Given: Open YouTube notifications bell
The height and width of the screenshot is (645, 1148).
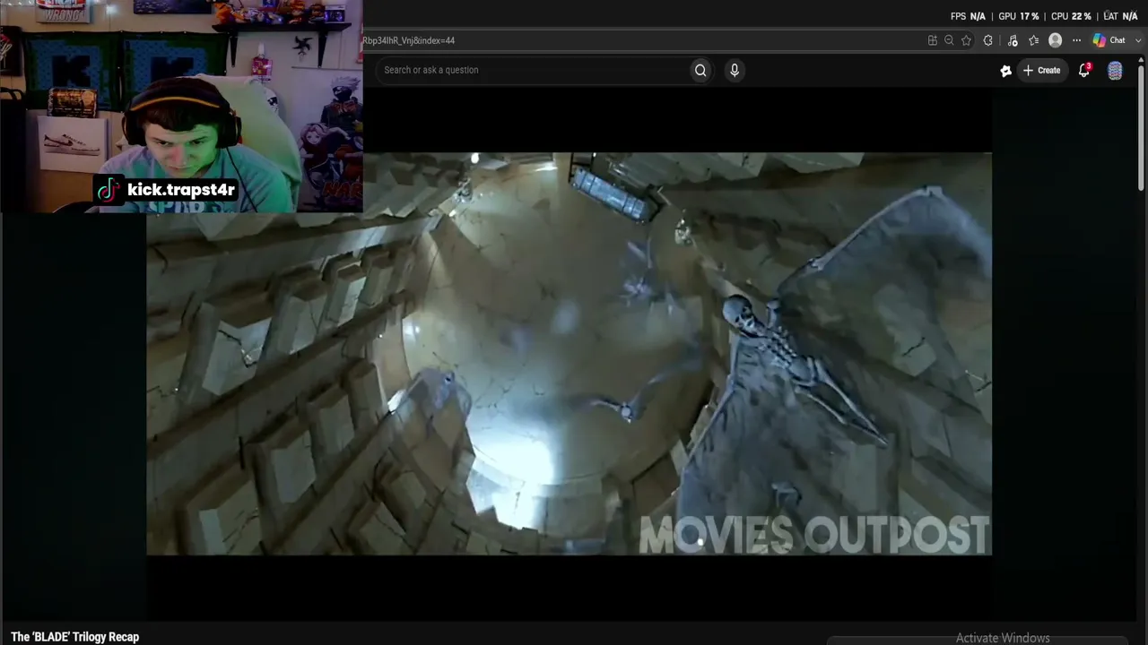Looking at the screenshot, I should 1084,70.
